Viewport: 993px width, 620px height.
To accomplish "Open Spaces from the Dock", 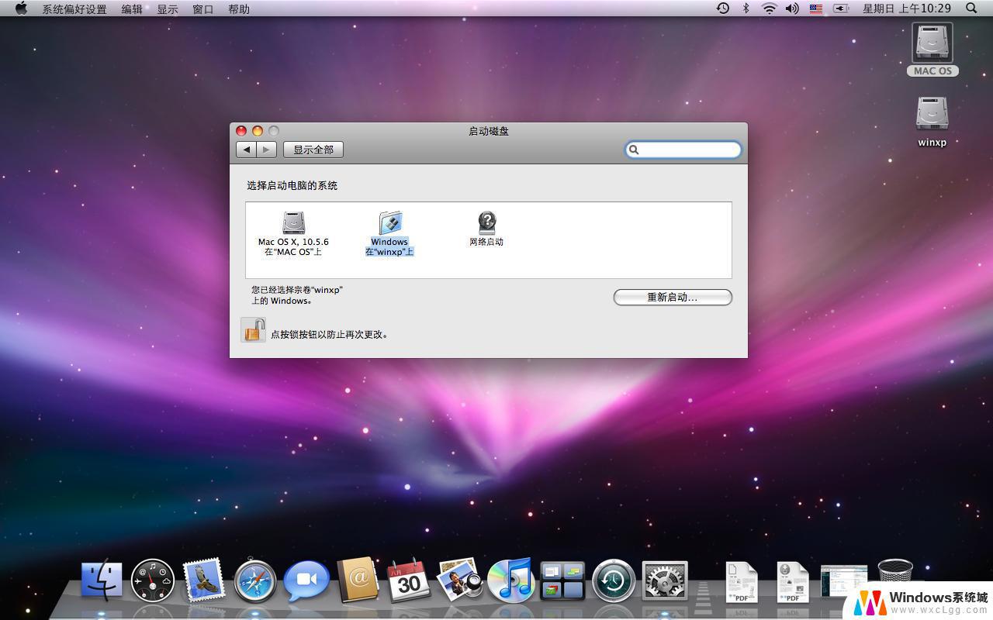I will point(562,580).
